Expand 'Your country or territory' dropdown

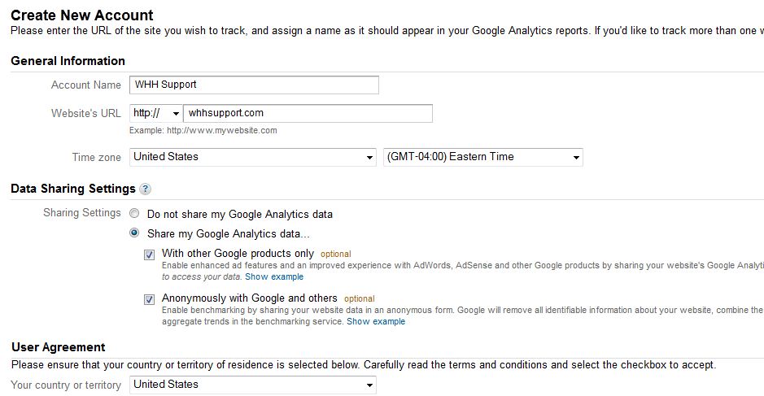(252, 385)
